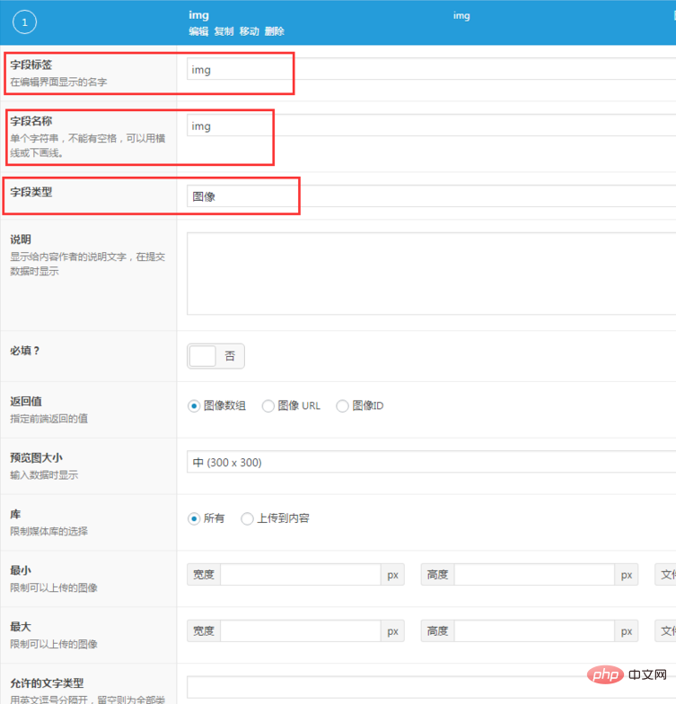Select the 图像ID return value option

[342, 405]
